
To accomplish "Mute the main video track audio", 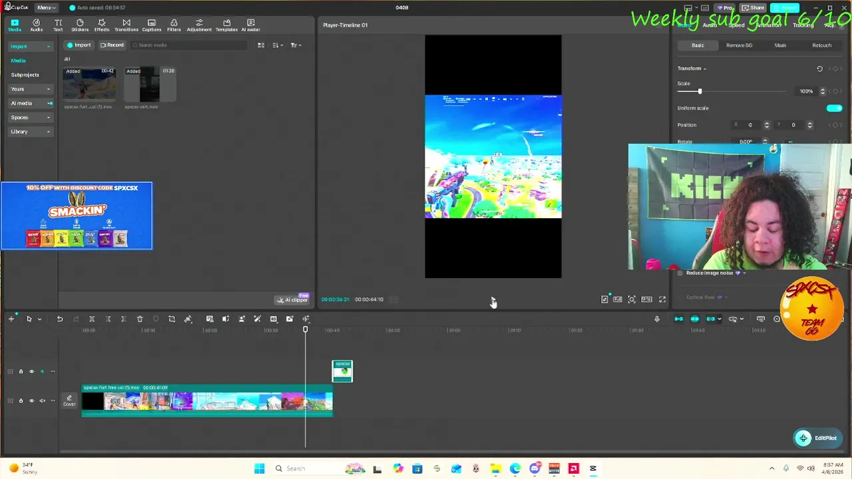I will tap(42, 400).
